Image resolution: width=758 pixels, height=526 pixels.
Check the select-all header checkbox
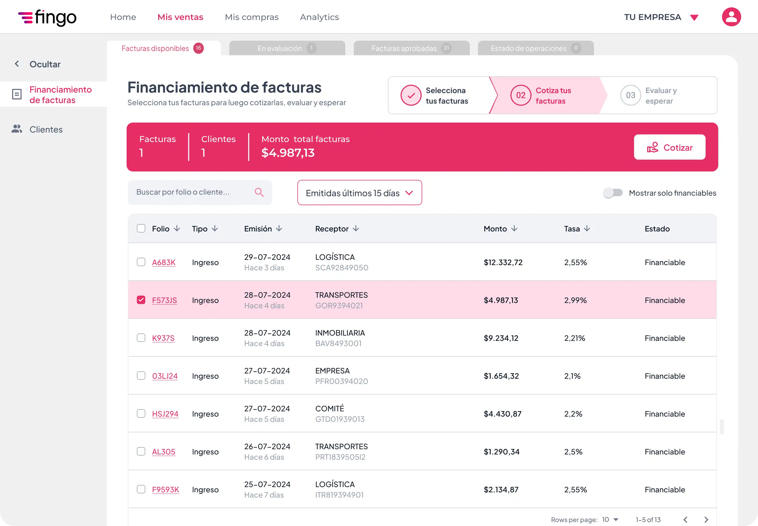tap(141, 228)
